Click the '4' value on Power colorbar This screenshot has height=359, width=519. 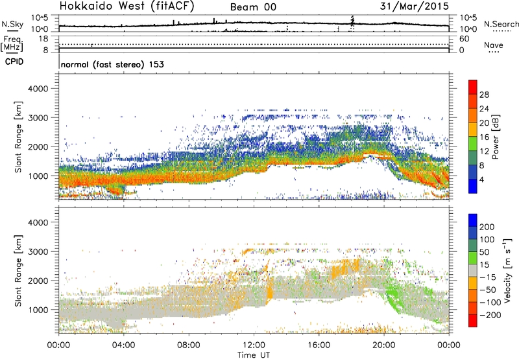coord(481,179)
